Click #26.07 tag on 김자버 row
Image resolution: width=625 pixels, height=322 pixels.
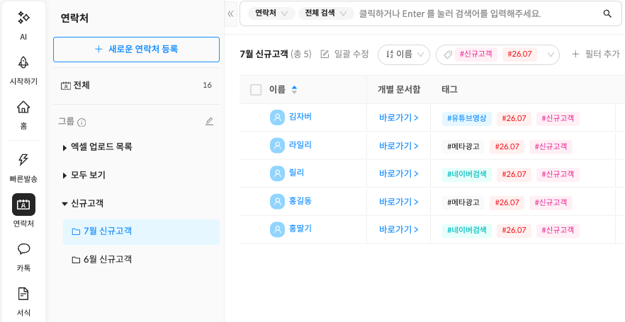(514, 119)
